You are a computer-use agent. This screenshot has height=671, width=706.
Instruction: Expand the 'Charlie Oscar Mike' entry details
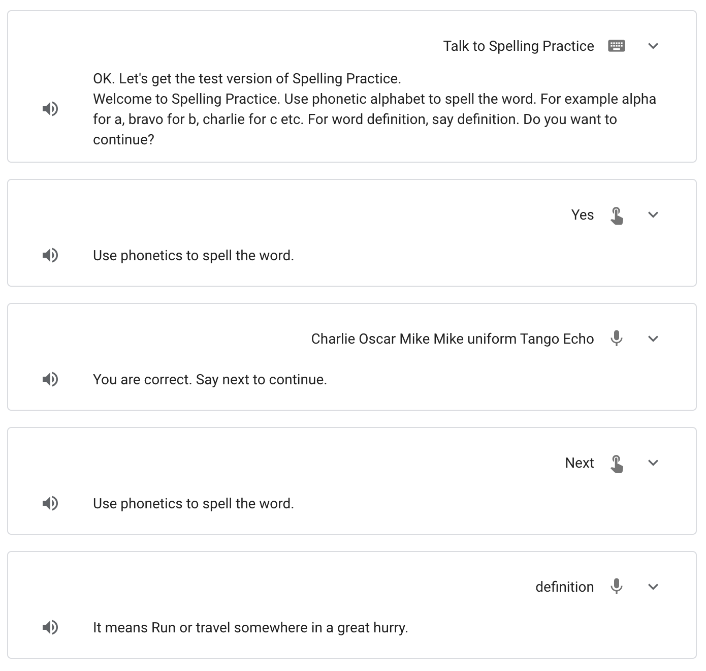[x=653, y=339]
